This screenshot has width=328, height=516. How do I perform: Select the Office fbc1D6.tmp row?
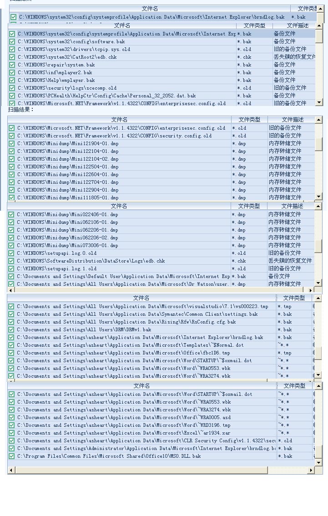pos(161,353)
